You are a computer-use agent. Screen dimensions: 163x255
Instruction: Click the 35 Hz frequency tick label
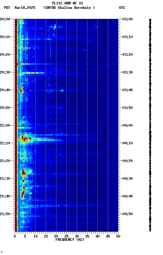(87, 236)
